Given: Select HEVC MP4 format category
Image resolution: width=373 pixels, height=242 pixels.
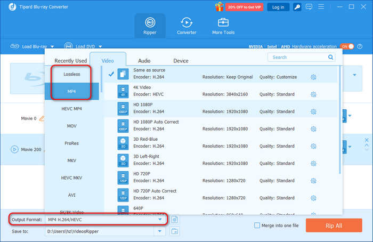Looking at the screenshot, I should (x=71, y=109).
